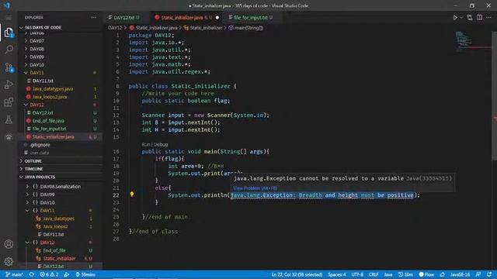Click the unsaved dot on Static_initializer tab
Screen dimensions: 497x279
pos(217,17)
